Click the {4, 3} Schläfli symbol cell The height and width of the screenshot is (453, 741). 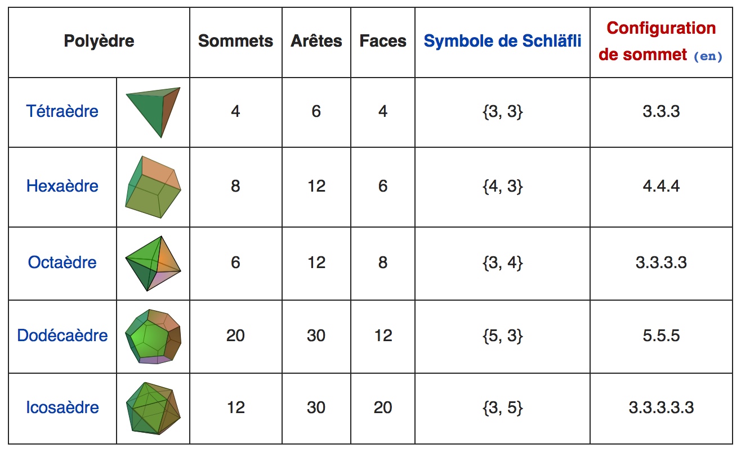pyautogui.click(x=502, y=186)
